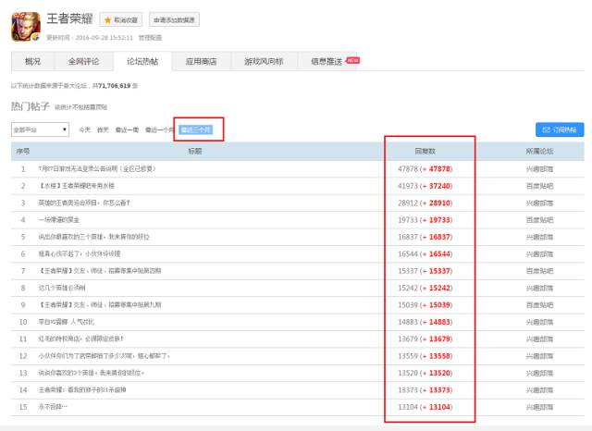Click reply count 15242 (+15242)
This screenshot has height=431, width=592.
coord(425,288)
